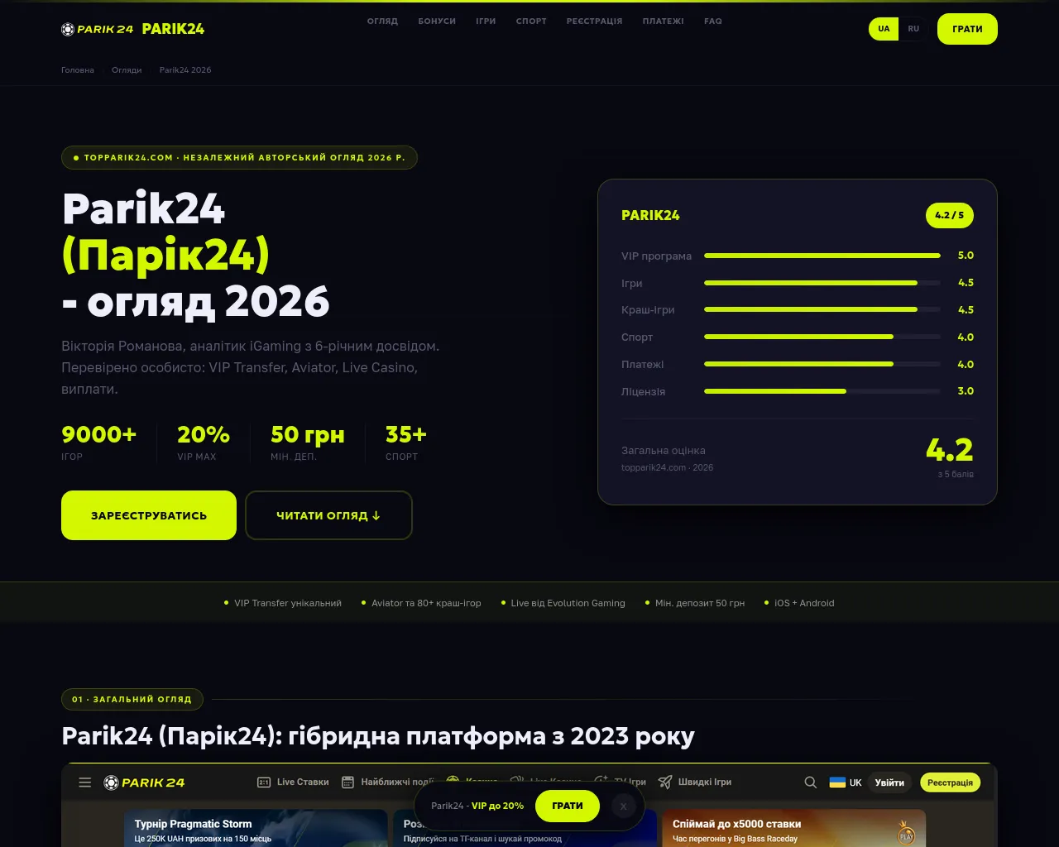Click the small Реєстрація pill button

click(950, 782)
